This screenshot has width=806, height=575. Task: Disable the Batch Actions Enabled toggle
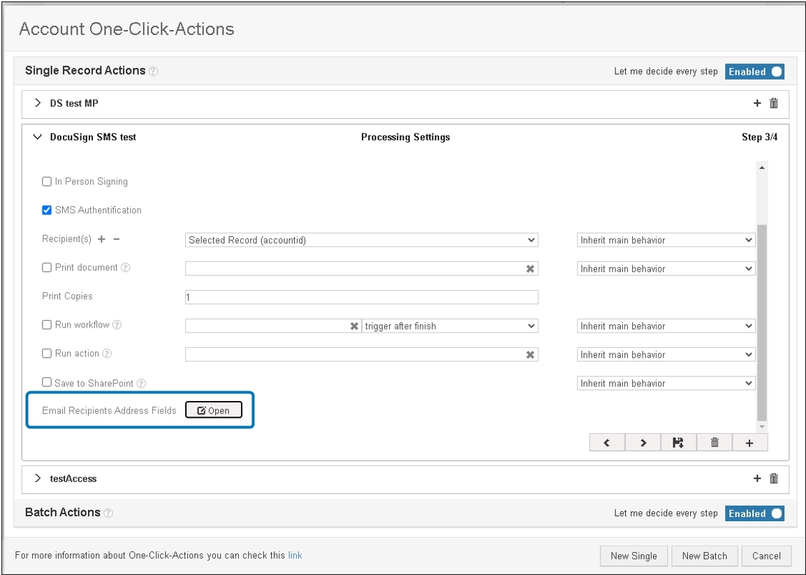click(754, 513)
